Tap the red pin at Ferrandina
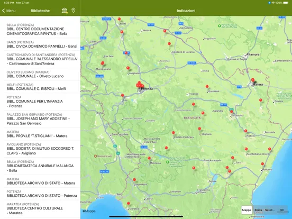 (x=231, y=112)
